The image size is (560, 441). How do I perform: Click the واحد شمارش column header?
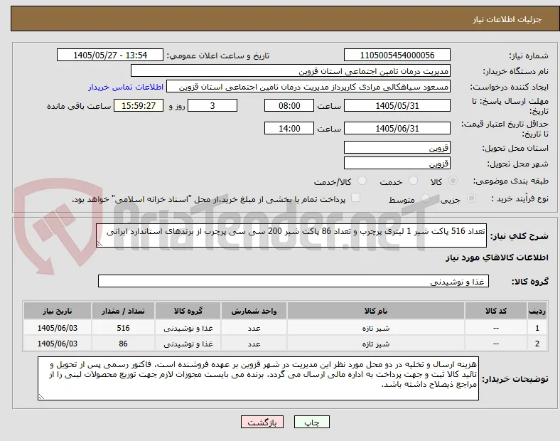(x=254, y=311)
